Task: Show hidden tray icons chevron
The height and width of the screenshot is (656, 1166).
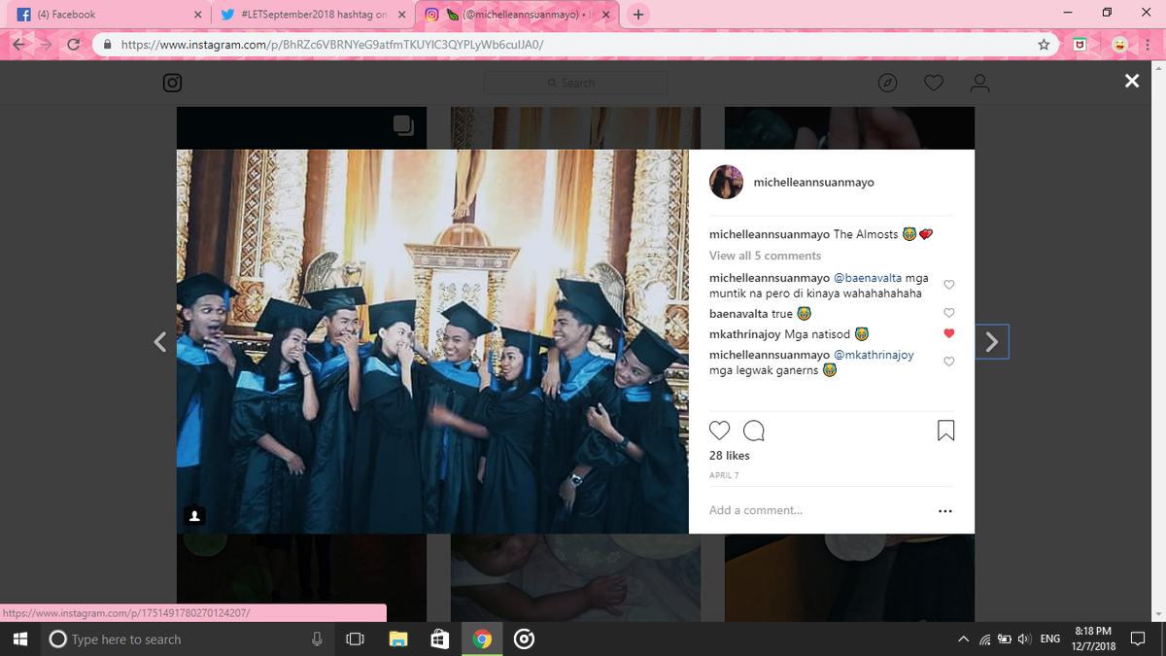Action: (963, 639)
